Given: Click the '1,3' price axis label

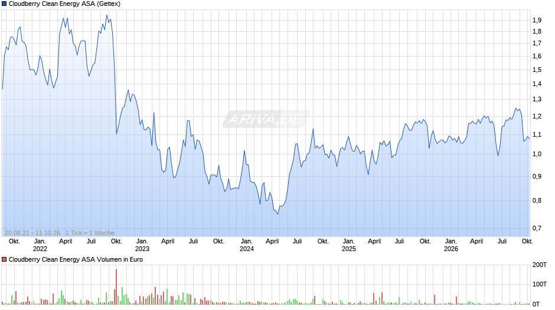Looking at the screenshot, I should (537, 100).
